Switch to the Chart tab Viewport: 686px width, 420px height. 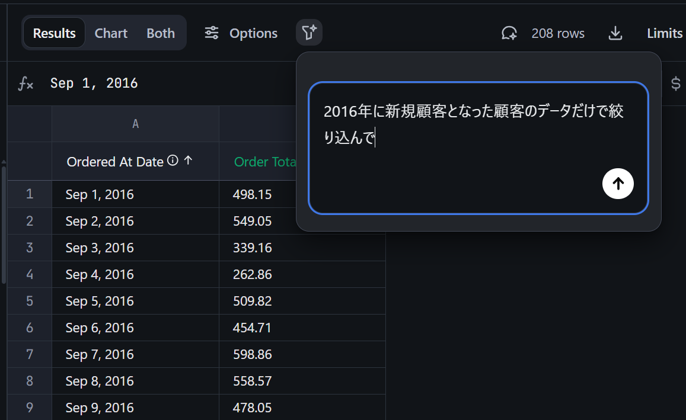click(111, 33)
